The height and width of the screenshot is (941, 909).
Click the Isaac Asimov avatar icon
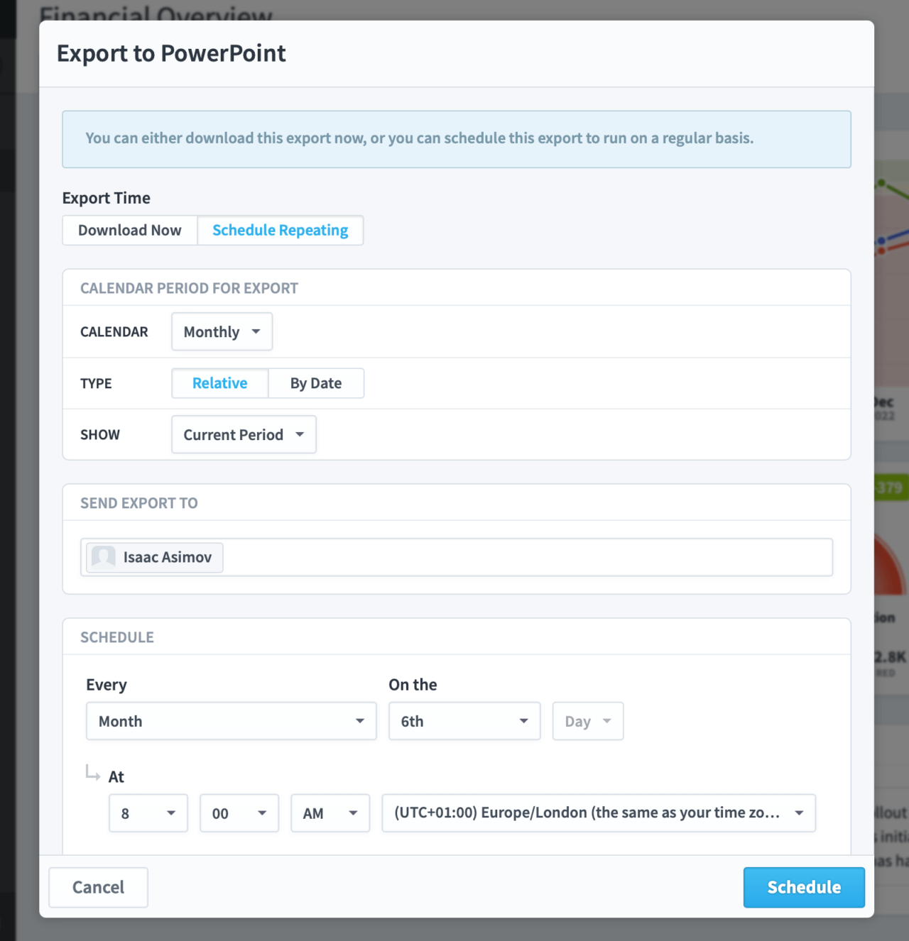point(103,557)
